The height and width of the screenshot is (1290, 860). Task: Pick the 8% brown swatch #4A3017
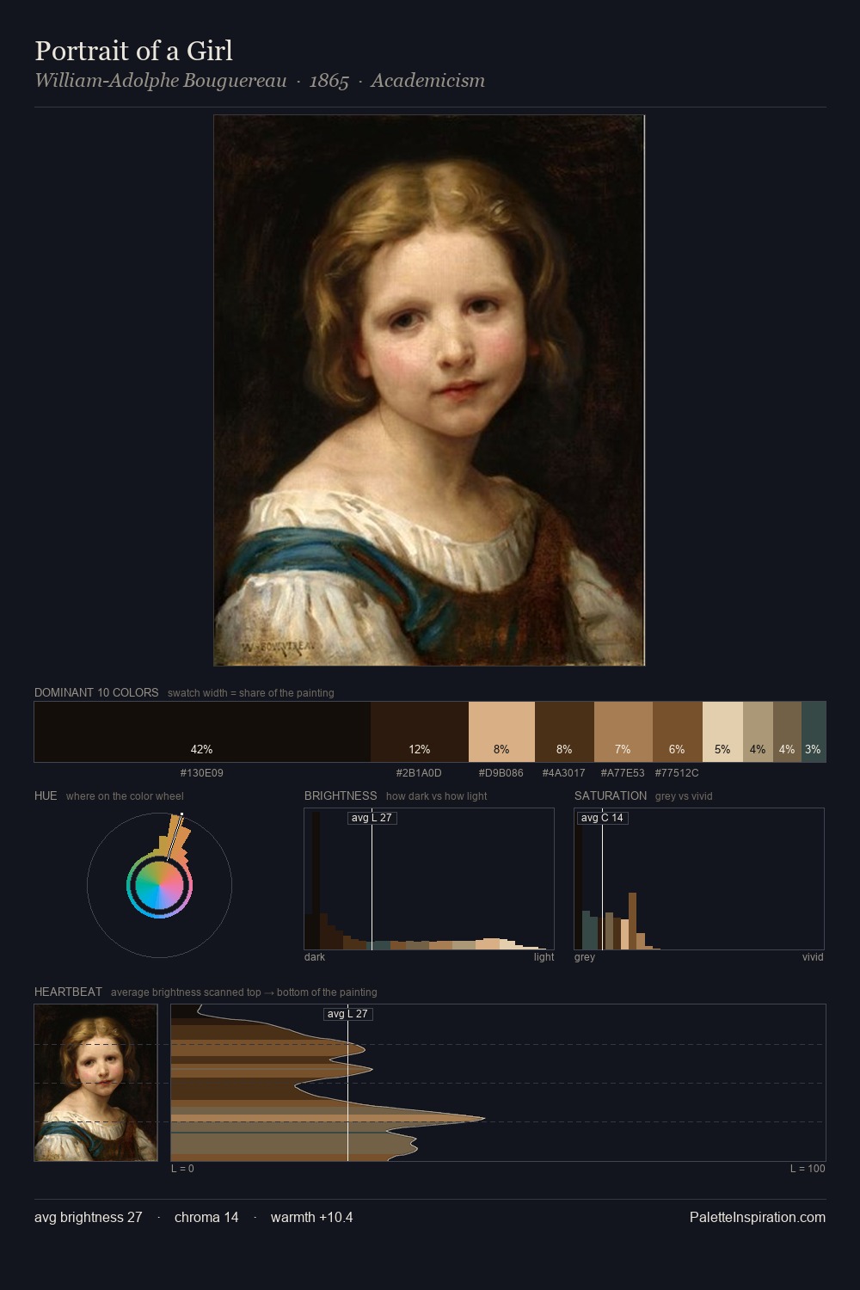click(x=564, y=732)
